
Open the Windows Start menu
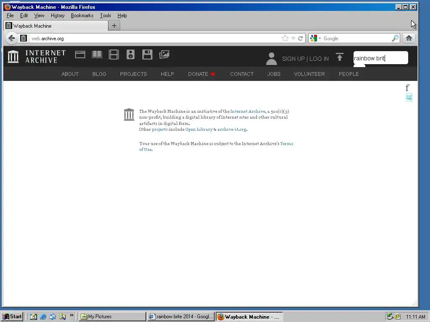pyautogui.click(x=12, y=317)
